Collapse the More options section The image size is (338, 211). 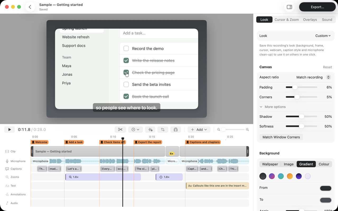273,107
